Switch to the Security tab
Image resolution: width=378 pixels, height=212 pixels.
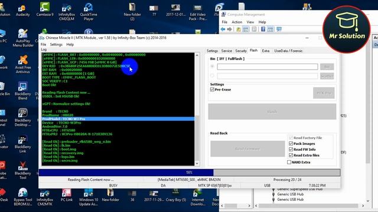(x=241, y=51)
